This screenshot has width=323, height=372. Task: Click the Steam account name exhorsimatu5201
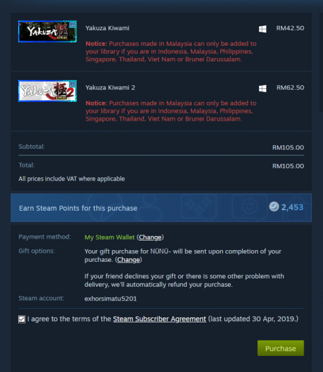(x=110, y=299)
